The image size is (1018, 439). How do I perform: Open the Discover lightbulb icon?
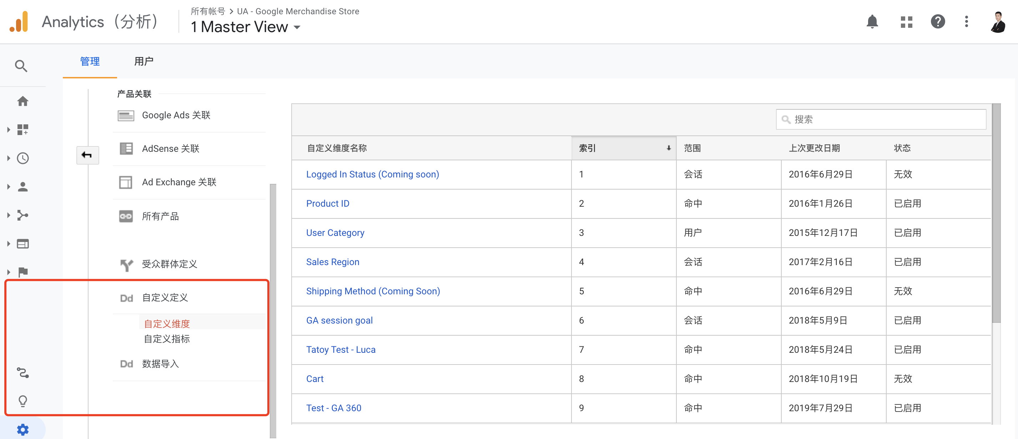point(23,401)
